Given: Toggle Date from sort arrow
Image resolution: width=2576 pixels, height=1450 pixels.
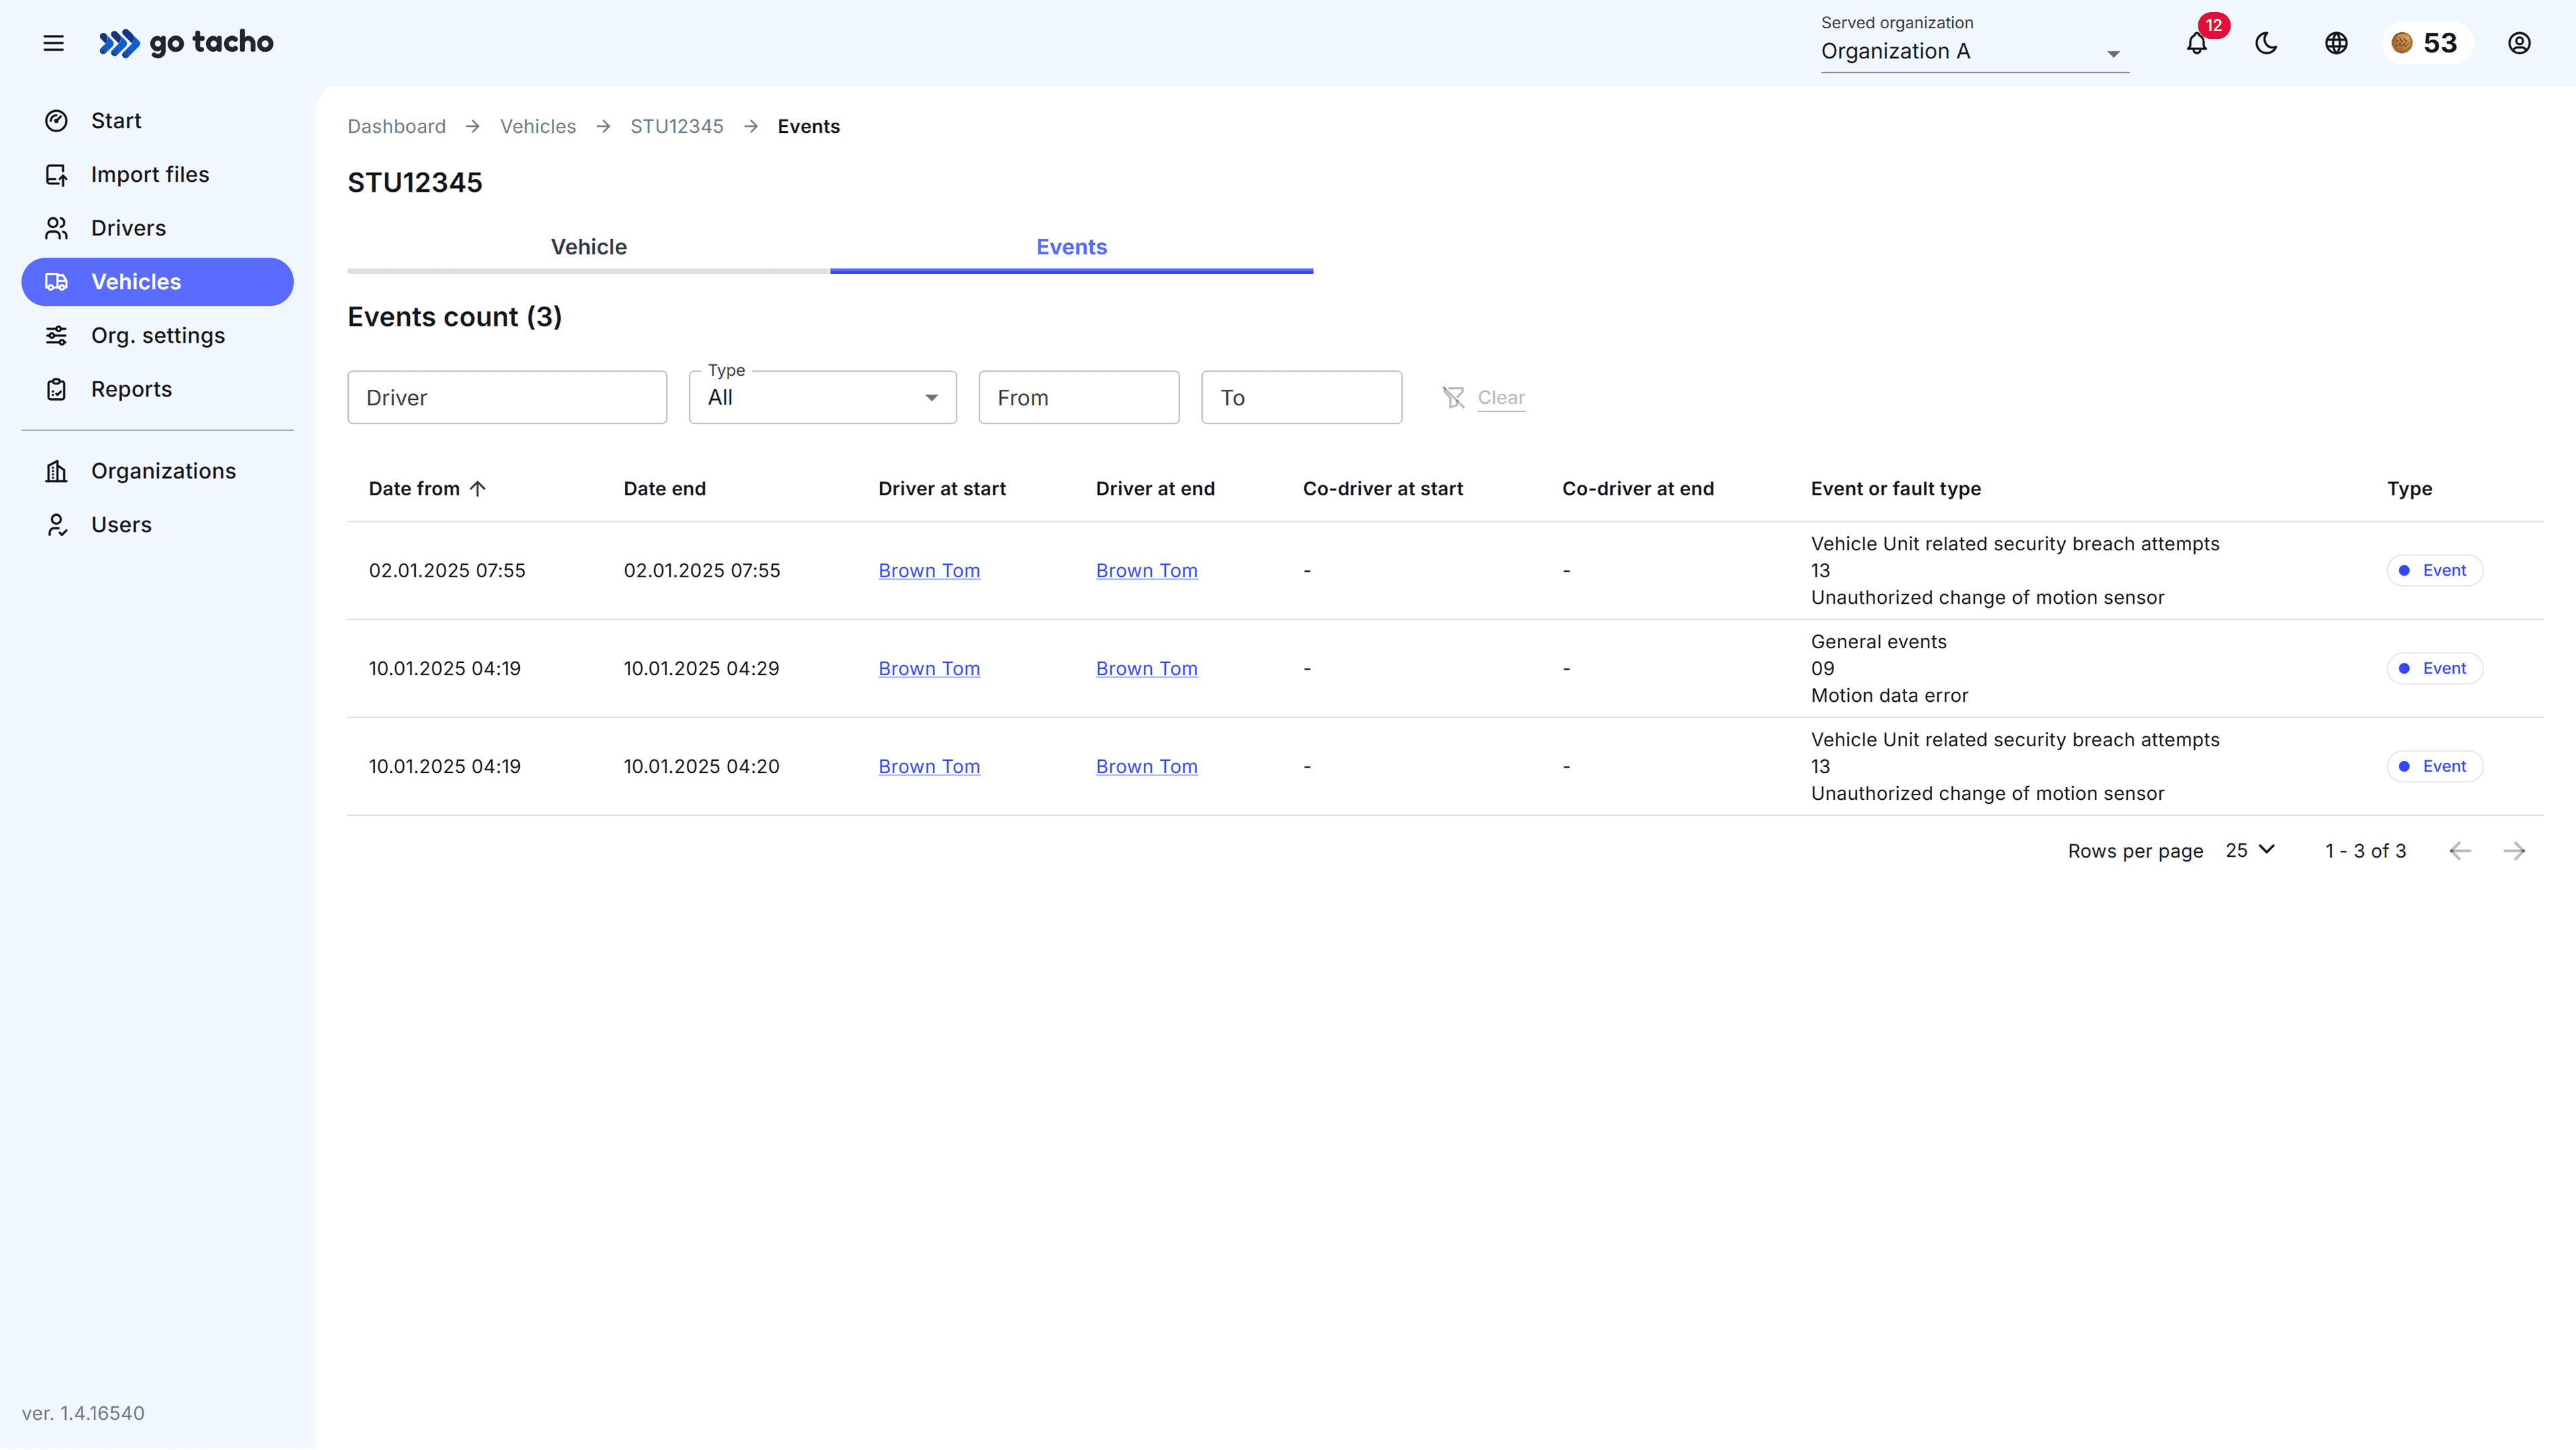Looking at the screenshot, I should (478, 489).
